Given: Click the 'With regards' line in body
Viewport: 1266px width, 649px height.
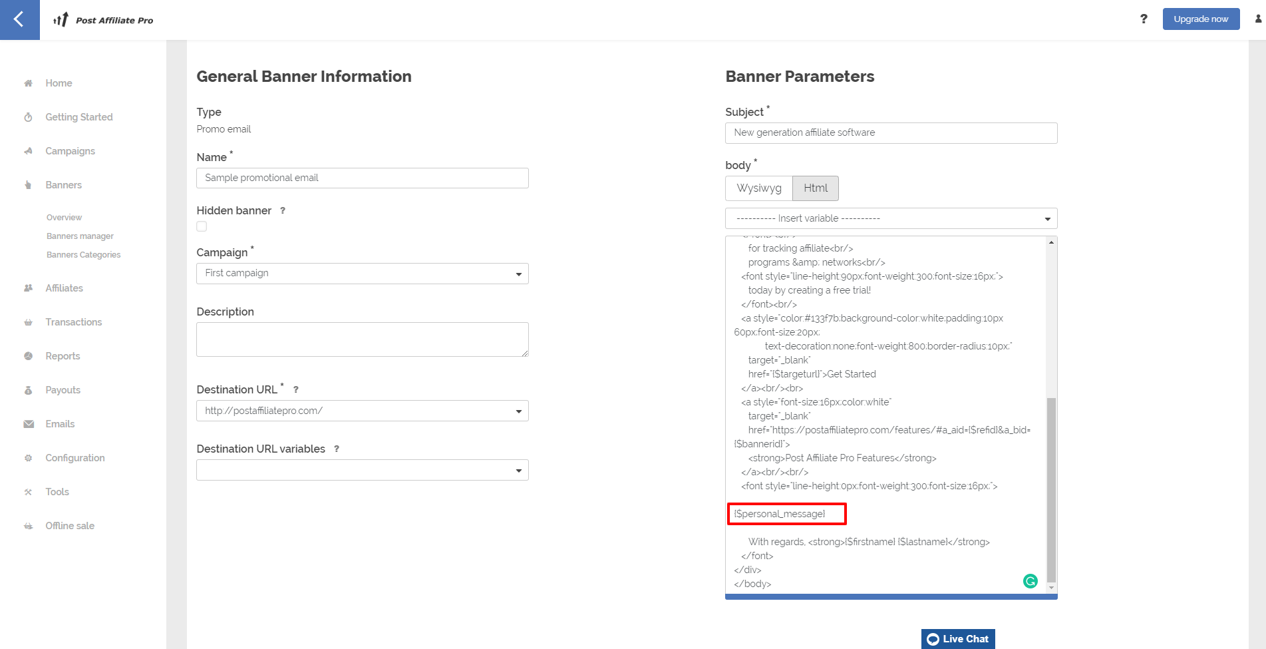Looking at the screenshot, I should click(x=869, y=542).
